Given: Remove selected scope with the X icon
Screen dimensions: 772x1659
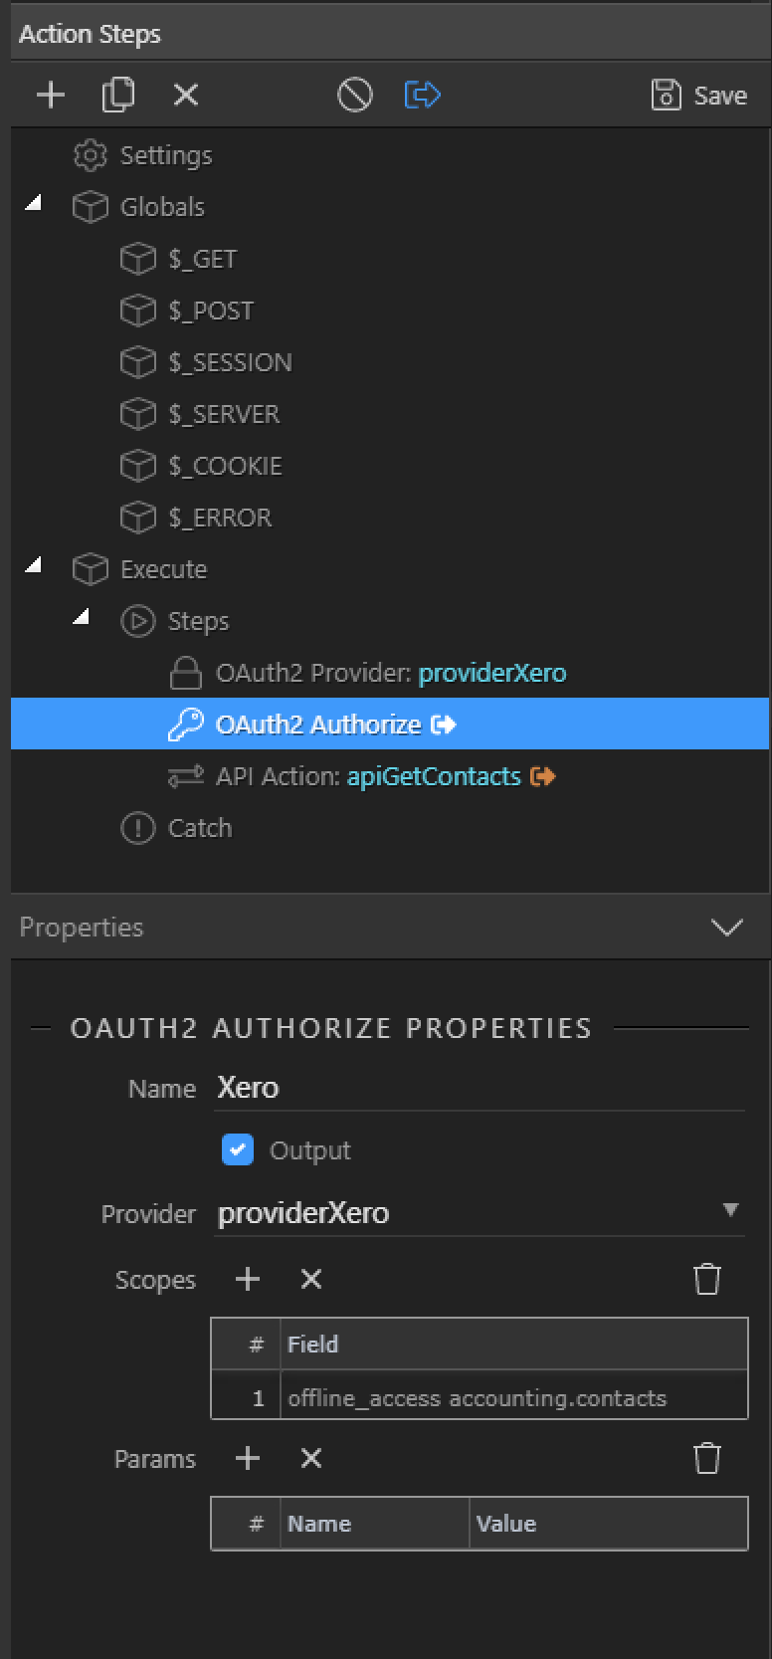Looking at the screenshot, I should pos(310,1279).
